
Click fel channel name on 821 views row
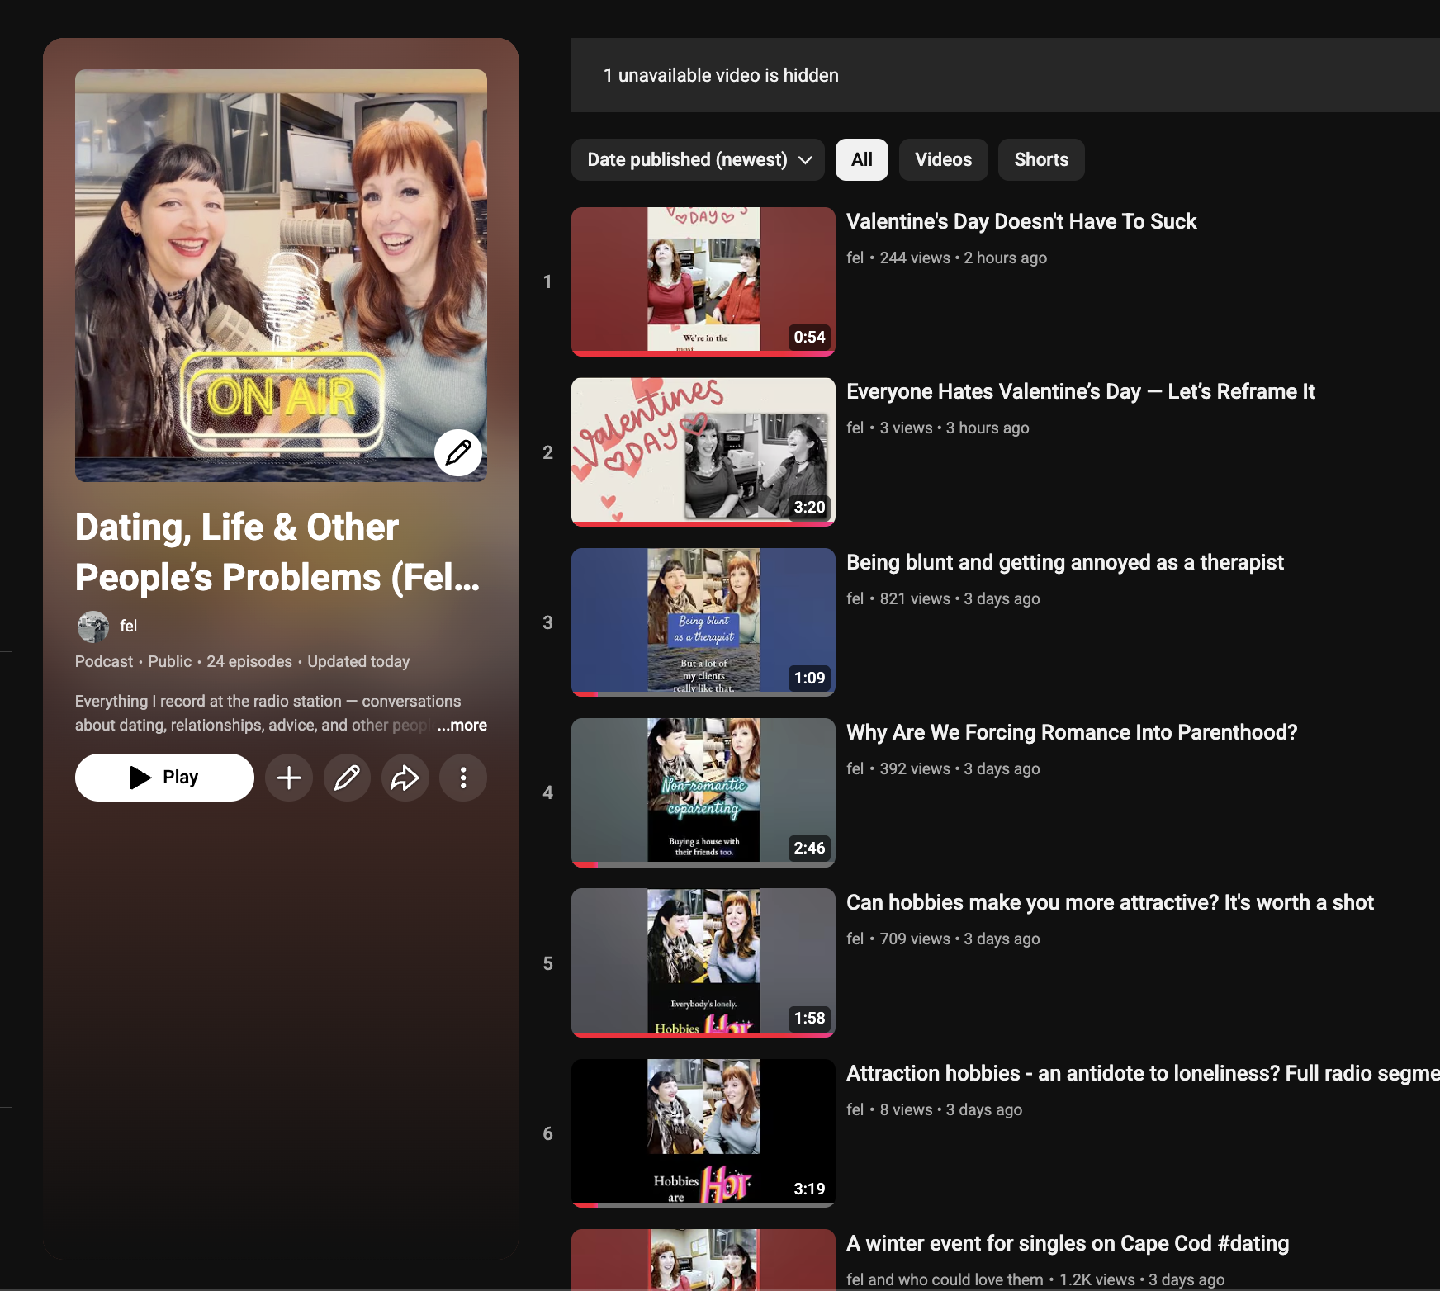pos(855,598)
